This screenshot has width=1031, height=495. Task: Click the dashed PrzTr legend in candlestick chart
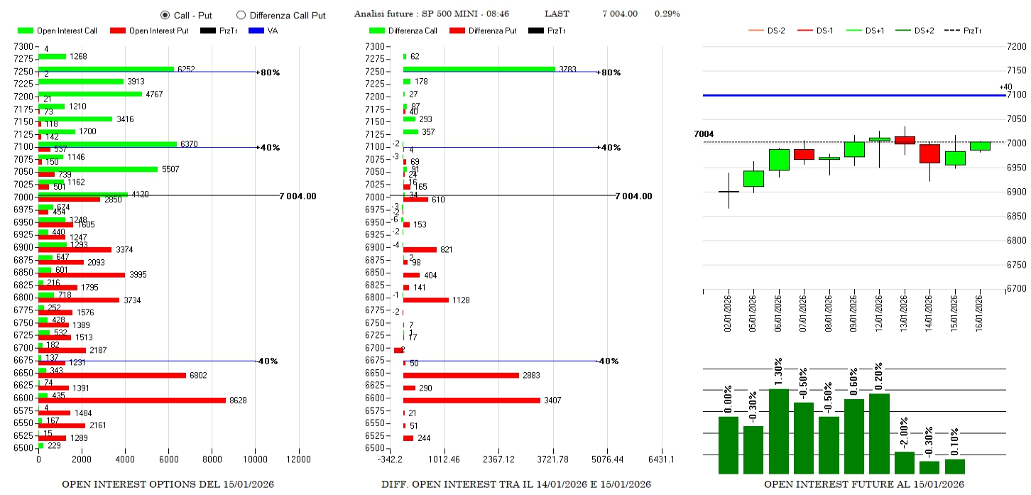[x=951, y=31]
